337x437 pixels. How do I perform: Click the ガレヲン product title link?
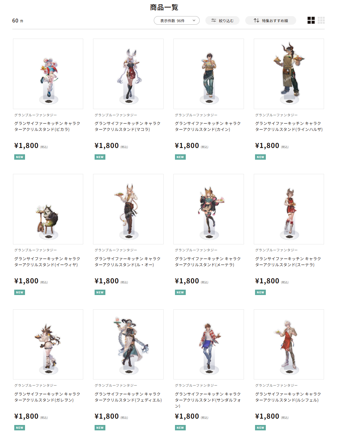tap(47, 397)
